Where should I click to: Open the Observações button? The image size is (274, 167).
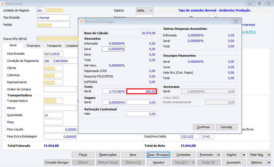[x=108, y=155]
